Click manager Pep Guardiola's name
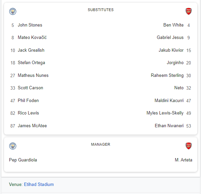The width and height of the screenshot is (201, 194). tap(23, 160)
